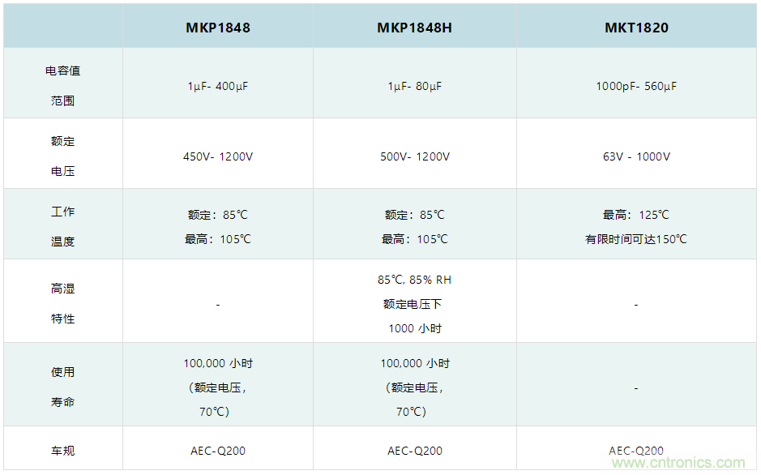Click the 1µF- 400µF capacitance cell
The width and height of the screenshot is (761, 475).
coord(217,86)
